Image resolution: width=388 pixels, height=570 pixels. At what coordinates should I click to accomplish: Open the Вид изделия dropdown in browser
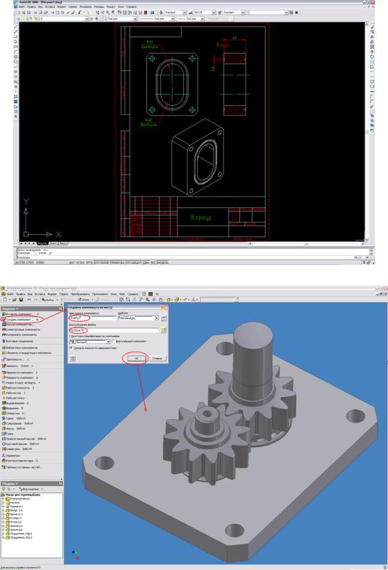30,489
